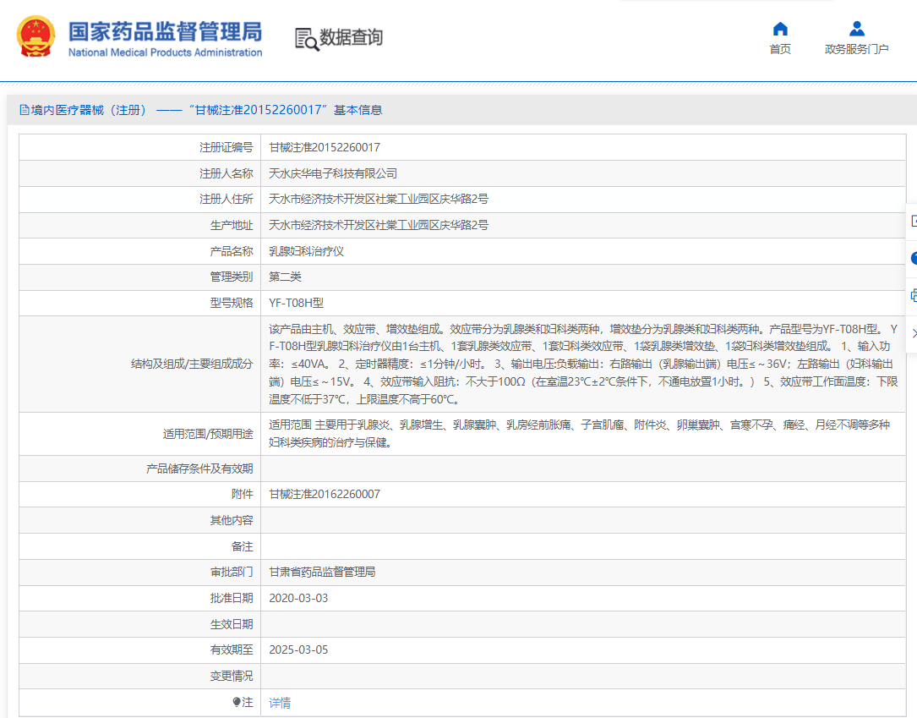Viewport: 917px width, 718px height.
Task: Click the 生效日期 label cell
Action: click(139, 624)
